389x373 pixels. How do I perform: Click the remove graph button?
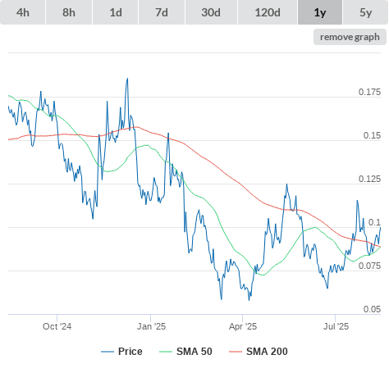350,37
